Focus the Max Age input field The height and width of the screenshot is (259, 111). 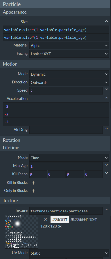tap(66, 166)
